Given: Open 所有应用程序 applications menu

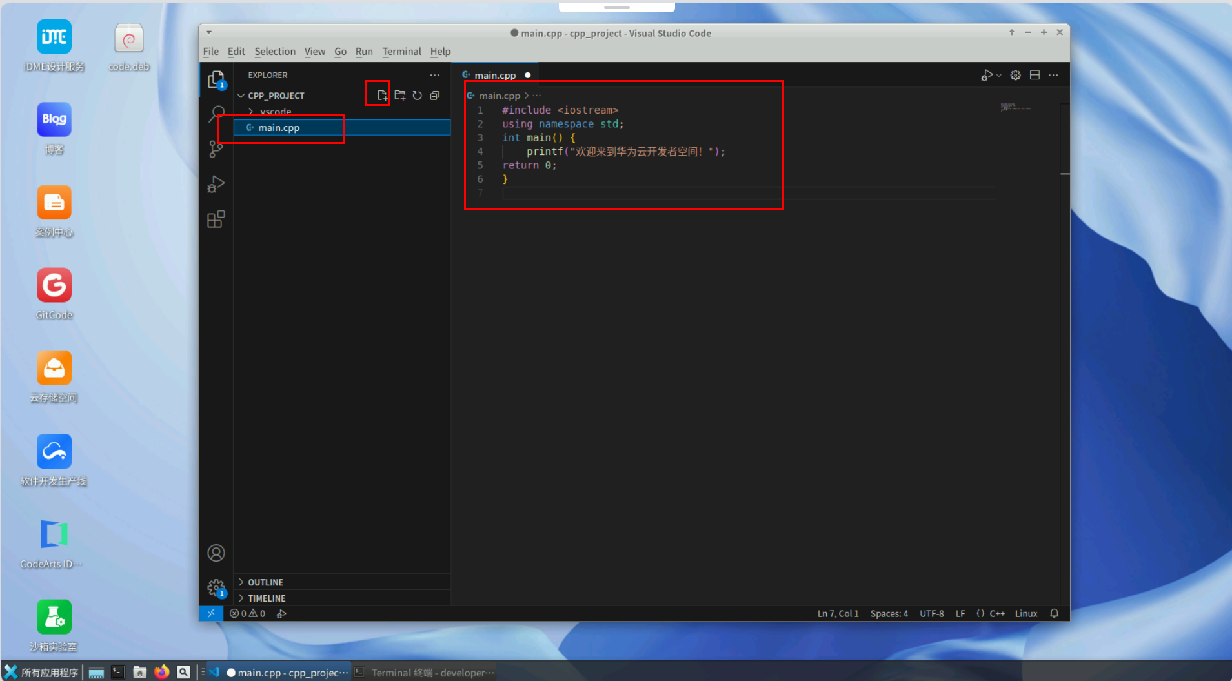Looking at the screenshot, I should click(x=41, y=672).
